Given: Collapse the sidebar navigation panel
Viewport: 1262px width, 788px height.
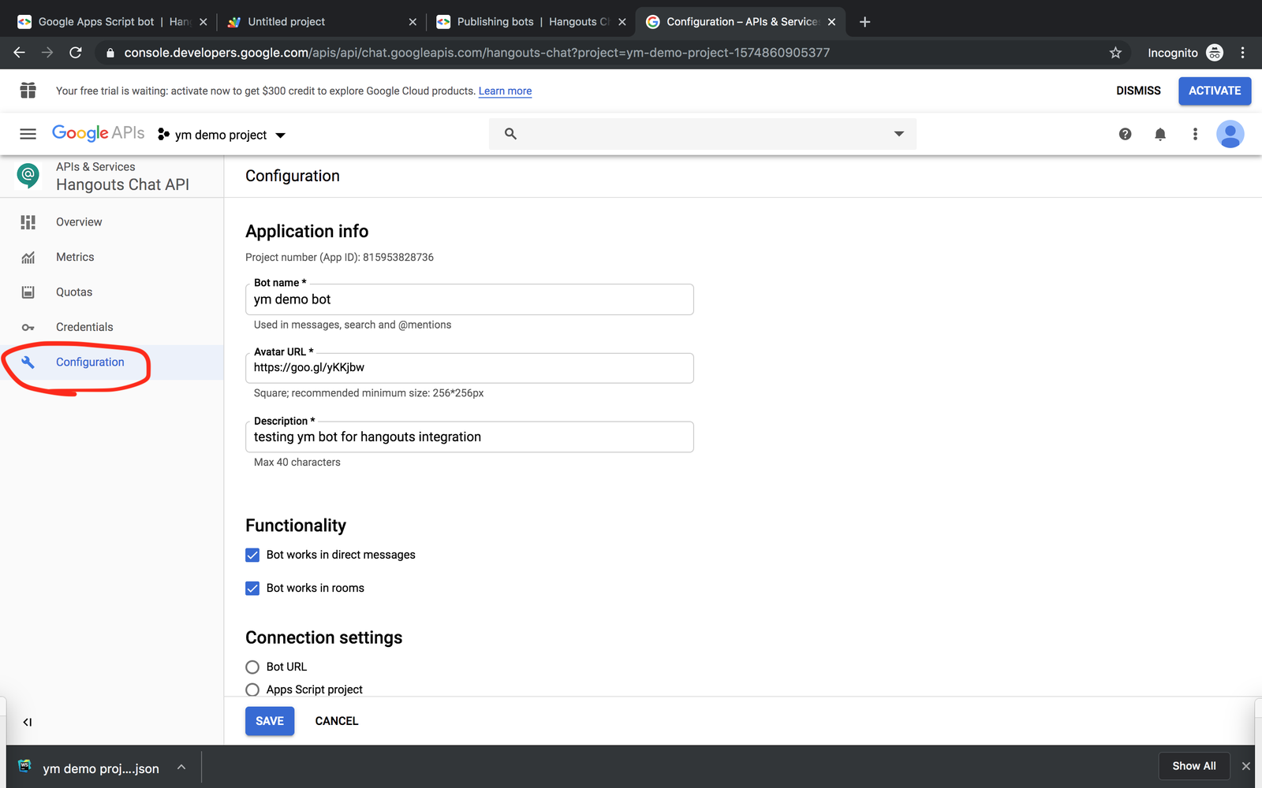Looking at the screenshot, I should click(x=28, y=722).
